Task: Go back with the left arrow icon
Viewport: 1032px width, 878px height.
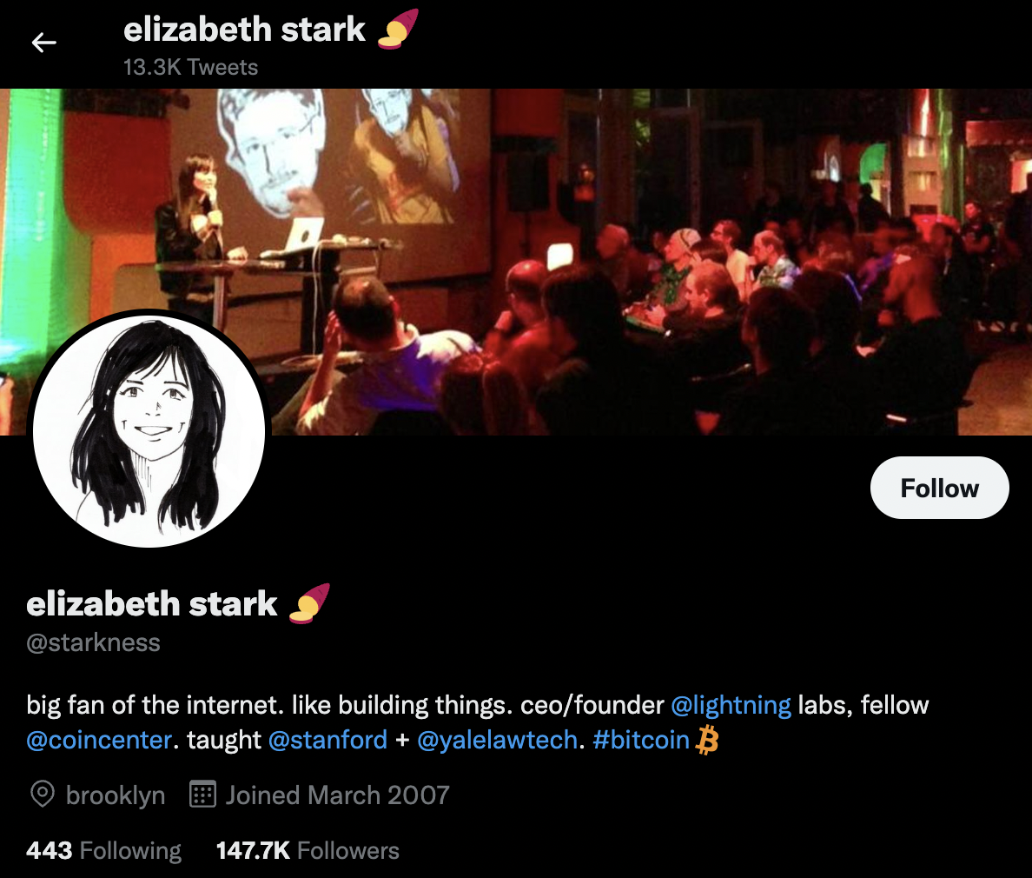Action: pos(43,43)
